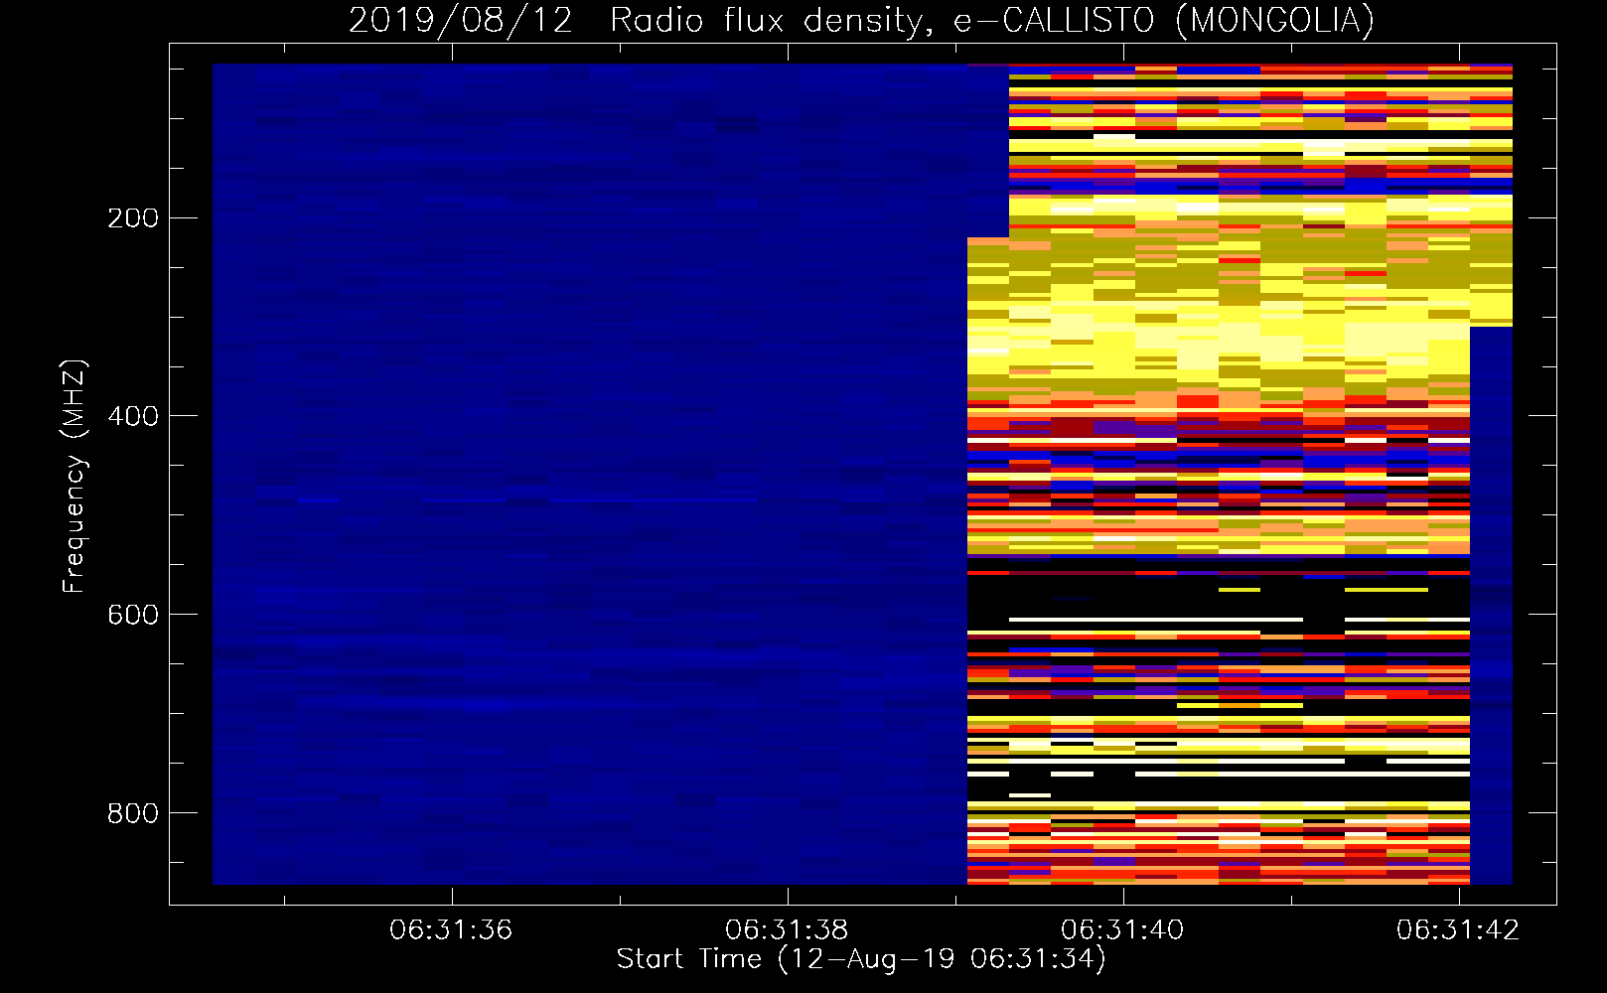Click the 06:31:42 time tick label
1607x993 pixels.
[x=1458, y=929]
